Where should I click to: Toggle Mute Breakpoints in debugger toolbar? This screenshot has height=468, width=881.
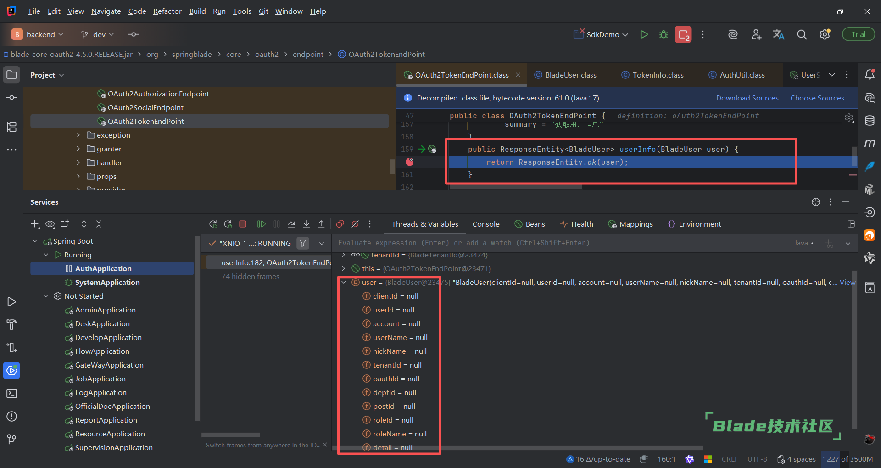pyautogui.click(x=355, y=224)
